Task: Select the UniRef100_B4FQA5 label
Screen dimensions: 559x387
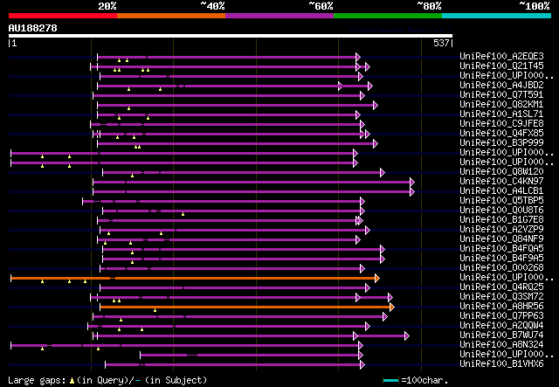Action: point(501,249)
